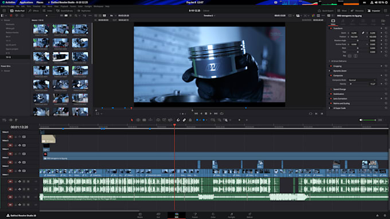The width and height of the screenshot is (390, 219).
Task: Click the timeline volume speaker icon
Action: (361, 120)
